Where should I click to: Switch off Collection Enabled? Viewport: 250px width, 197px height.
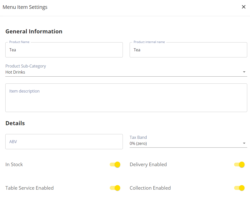(239, 188)
